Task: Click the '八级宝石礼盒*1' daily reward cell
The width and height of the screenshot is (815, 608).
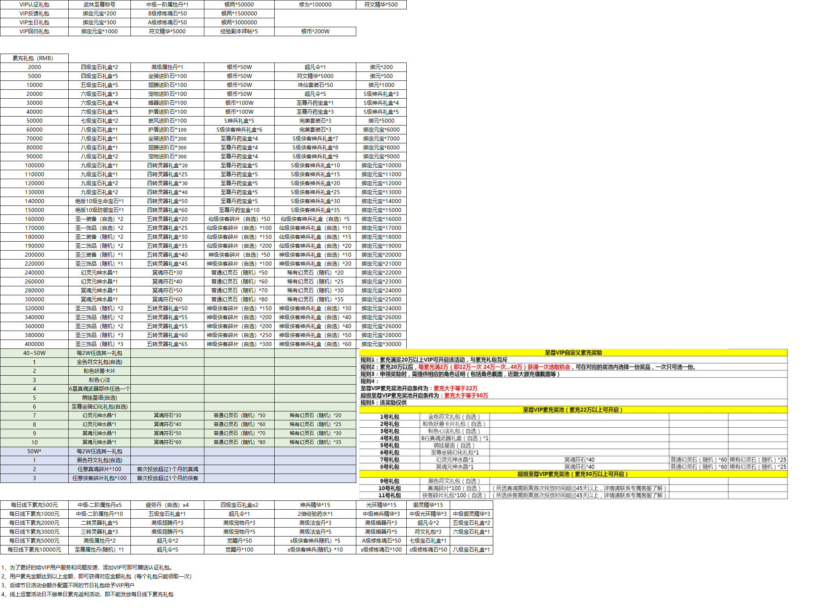Action: coord(471,550)
